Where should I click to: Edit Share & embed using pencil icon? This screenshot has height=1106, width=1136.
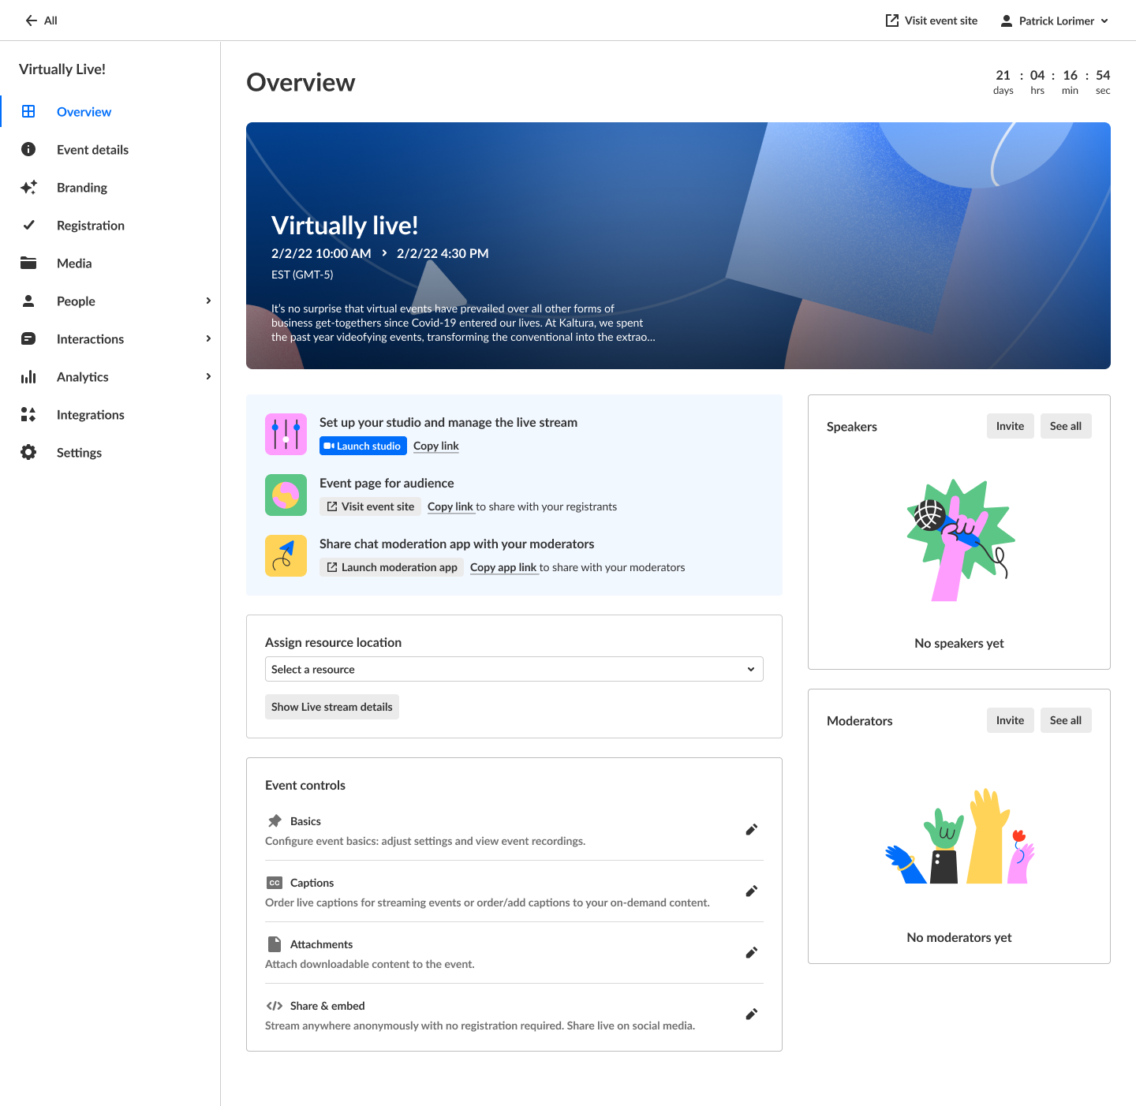(x=752, y=1014)
